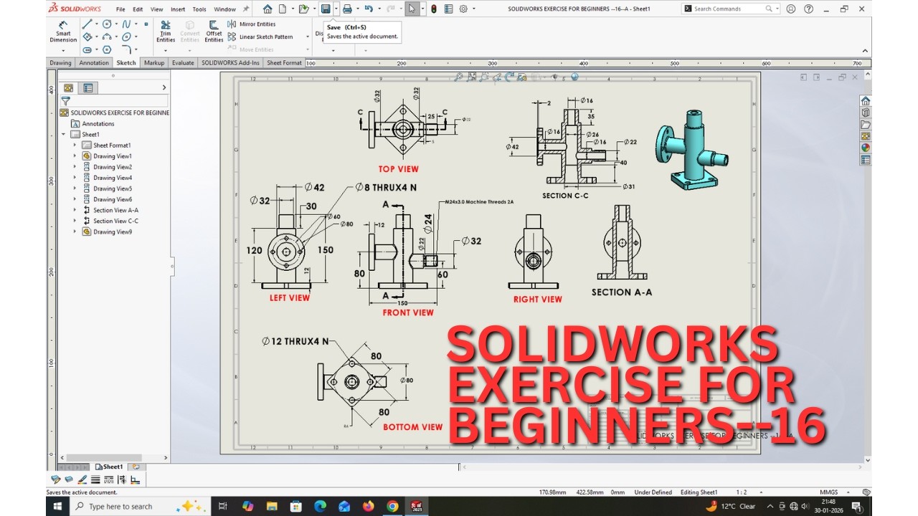Click the Search Commands input field
The width and height of the screenshot is (918, 516).
tap(730, 9)
